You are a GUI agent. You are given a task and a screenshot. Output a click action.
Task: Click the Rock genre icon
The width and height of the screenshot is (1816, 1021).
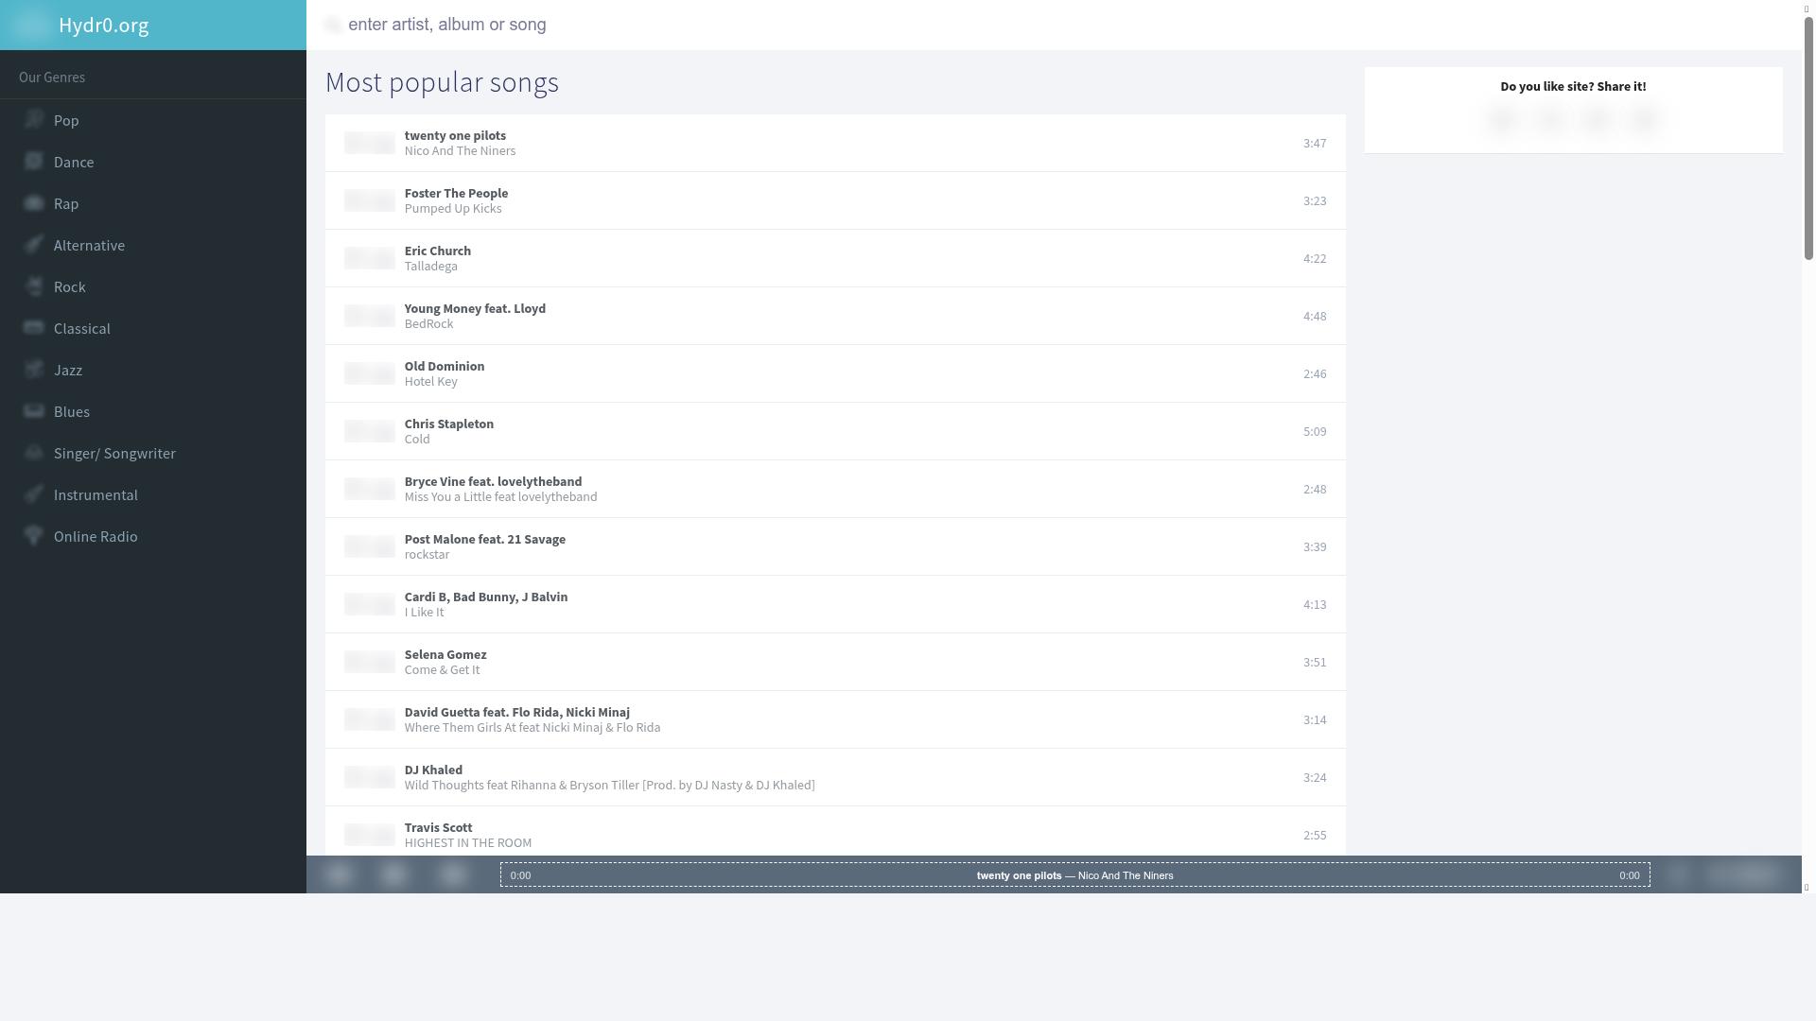[34, 286]
